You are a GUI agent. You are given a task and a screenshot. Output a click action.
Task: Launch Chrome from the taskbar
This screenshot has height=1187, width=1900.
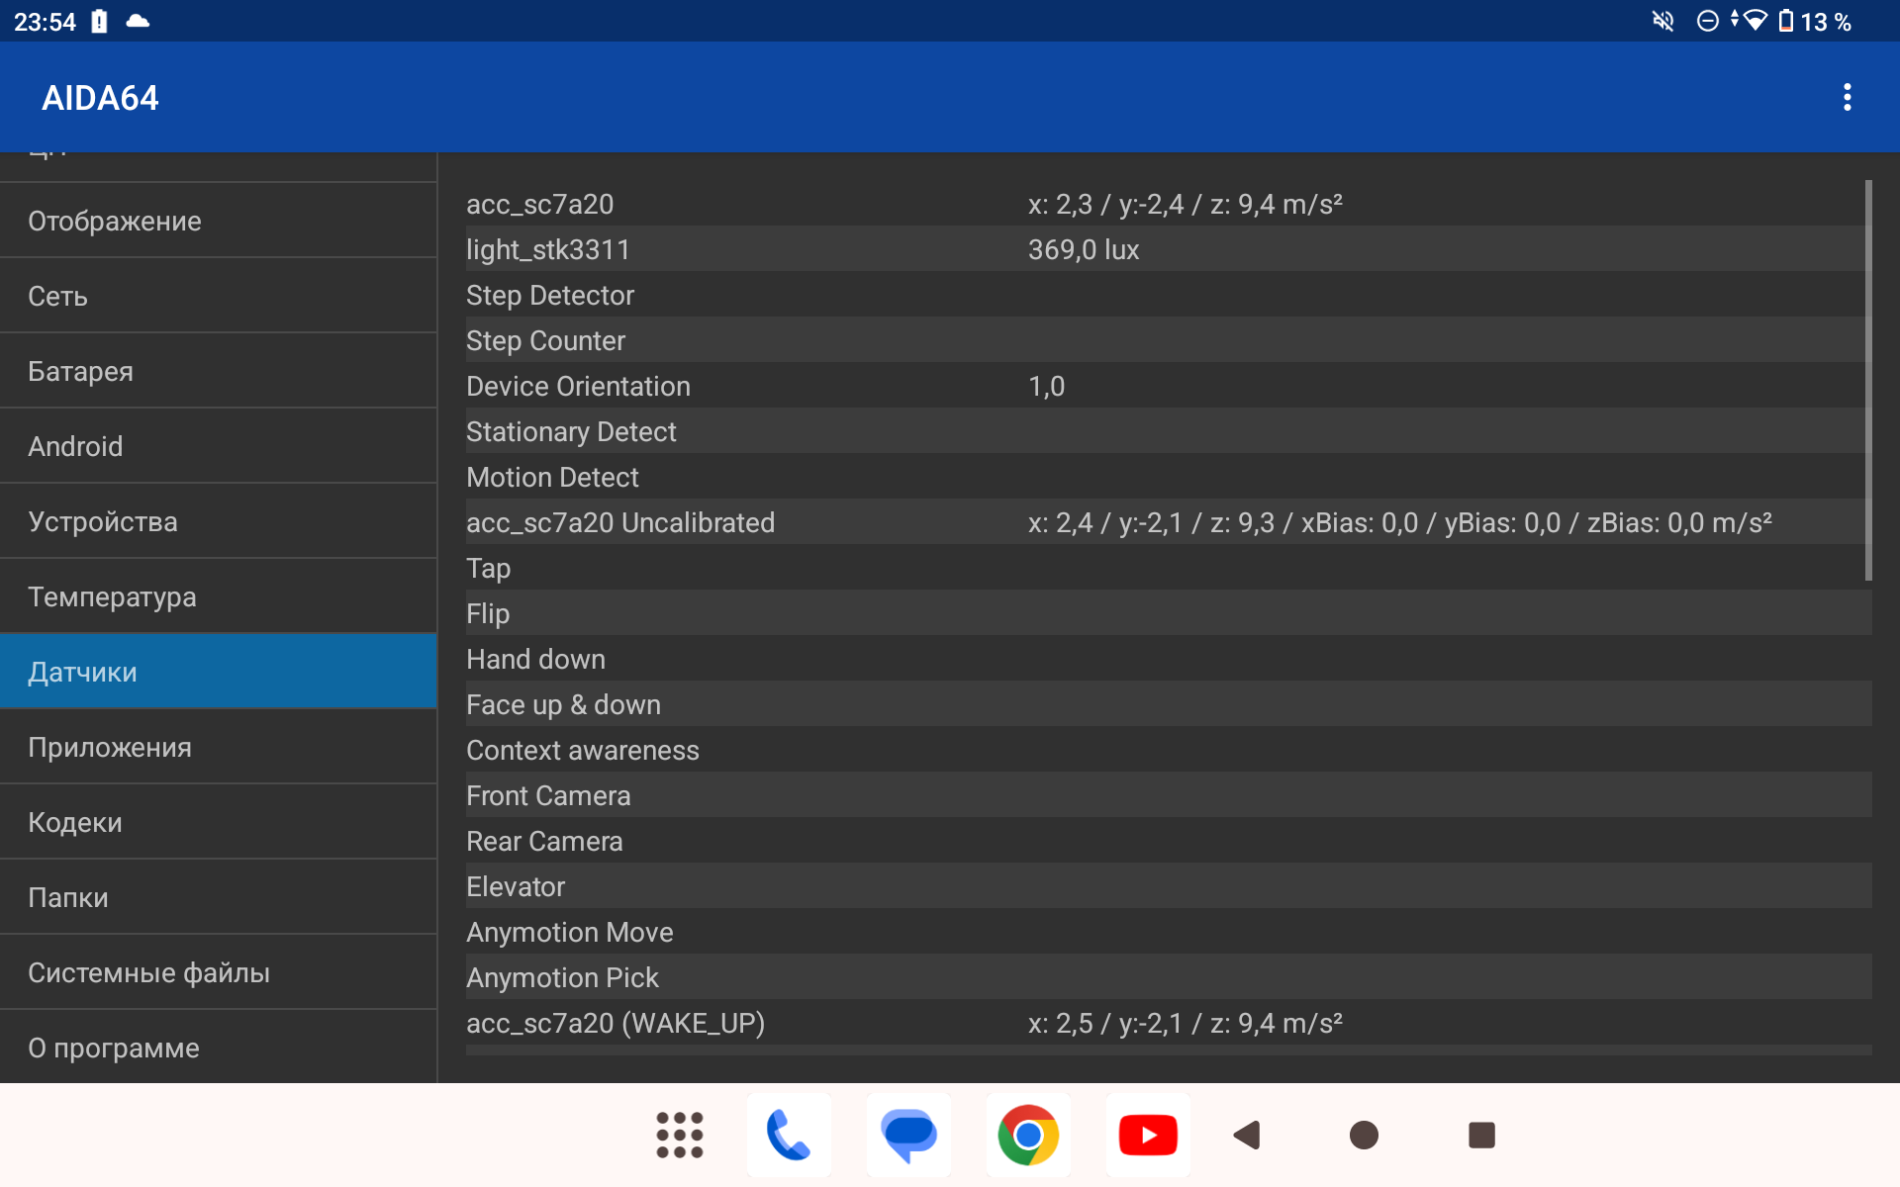[1028, 1135]
